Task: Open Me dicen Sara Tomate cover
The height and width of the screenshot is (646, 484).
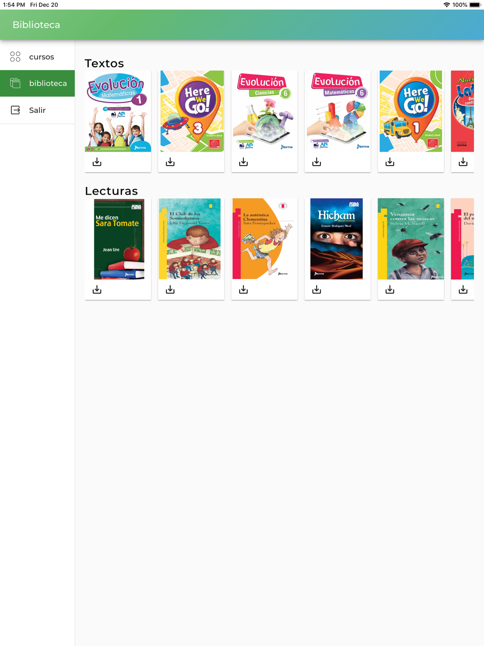Action: 119,239
